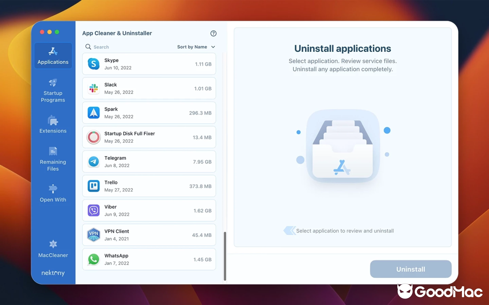This screenshot has height=305, width=489.
Task: Choose WhatsApp from the application list
Action: (149, 259)
